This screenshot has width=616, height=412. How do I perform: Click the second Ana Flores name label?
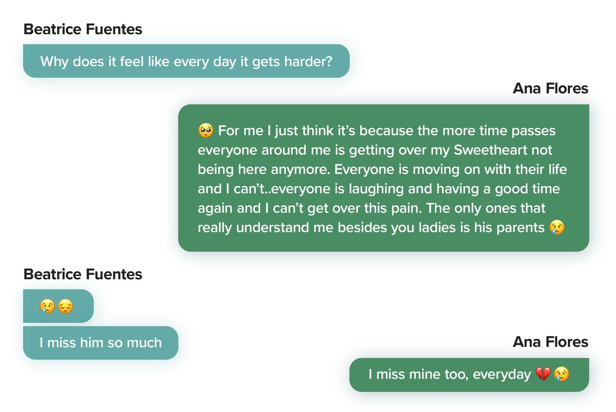point(550,342)
